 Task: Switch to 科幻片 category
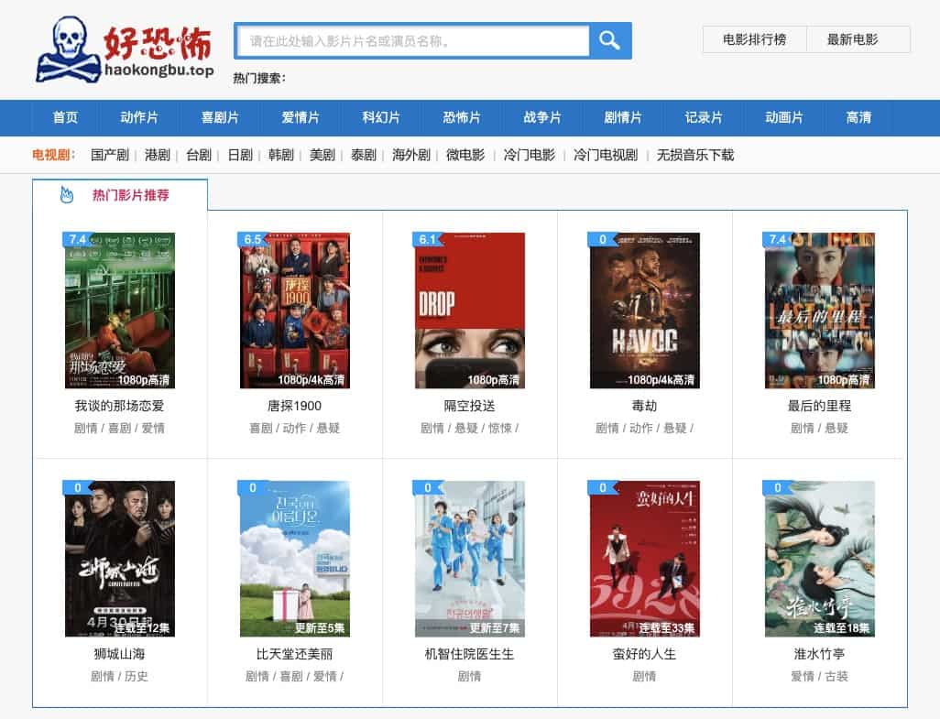click(381, 117)
